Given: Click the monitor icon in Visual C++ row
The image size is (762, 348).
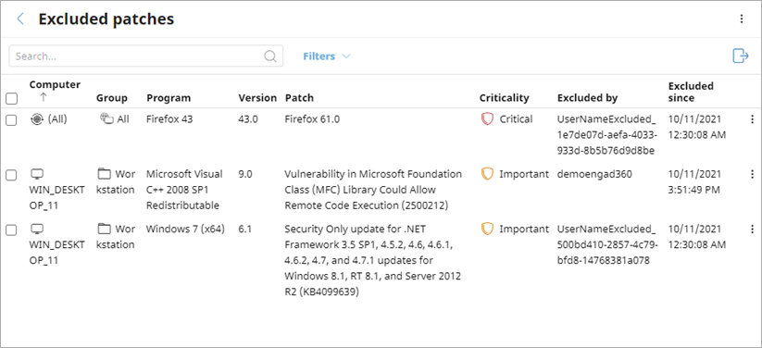Looking at the screenshot, I should (x=37, y=173).
